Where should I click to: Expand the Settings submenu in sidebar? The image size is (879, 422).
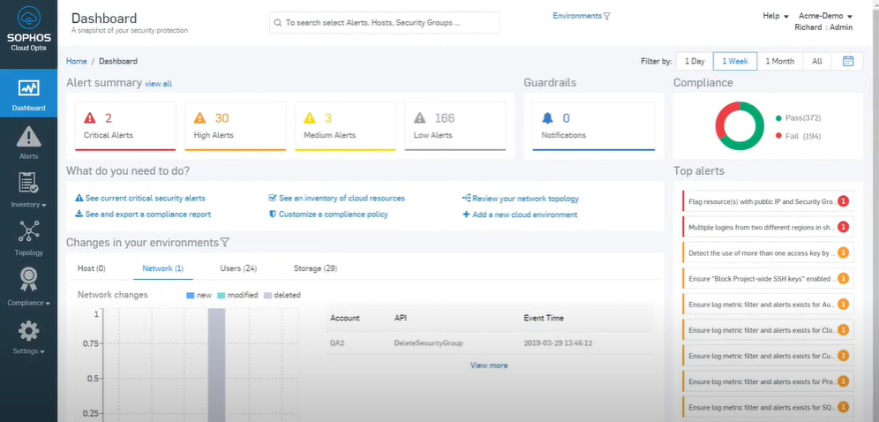pos(28,351)
